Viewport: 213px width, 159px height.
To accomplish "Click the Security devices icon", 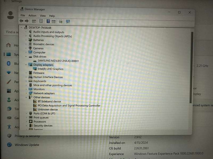I will coord(31,125).
